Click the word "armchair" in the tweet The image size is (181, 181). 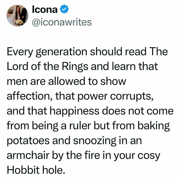[x=28, y=155]
